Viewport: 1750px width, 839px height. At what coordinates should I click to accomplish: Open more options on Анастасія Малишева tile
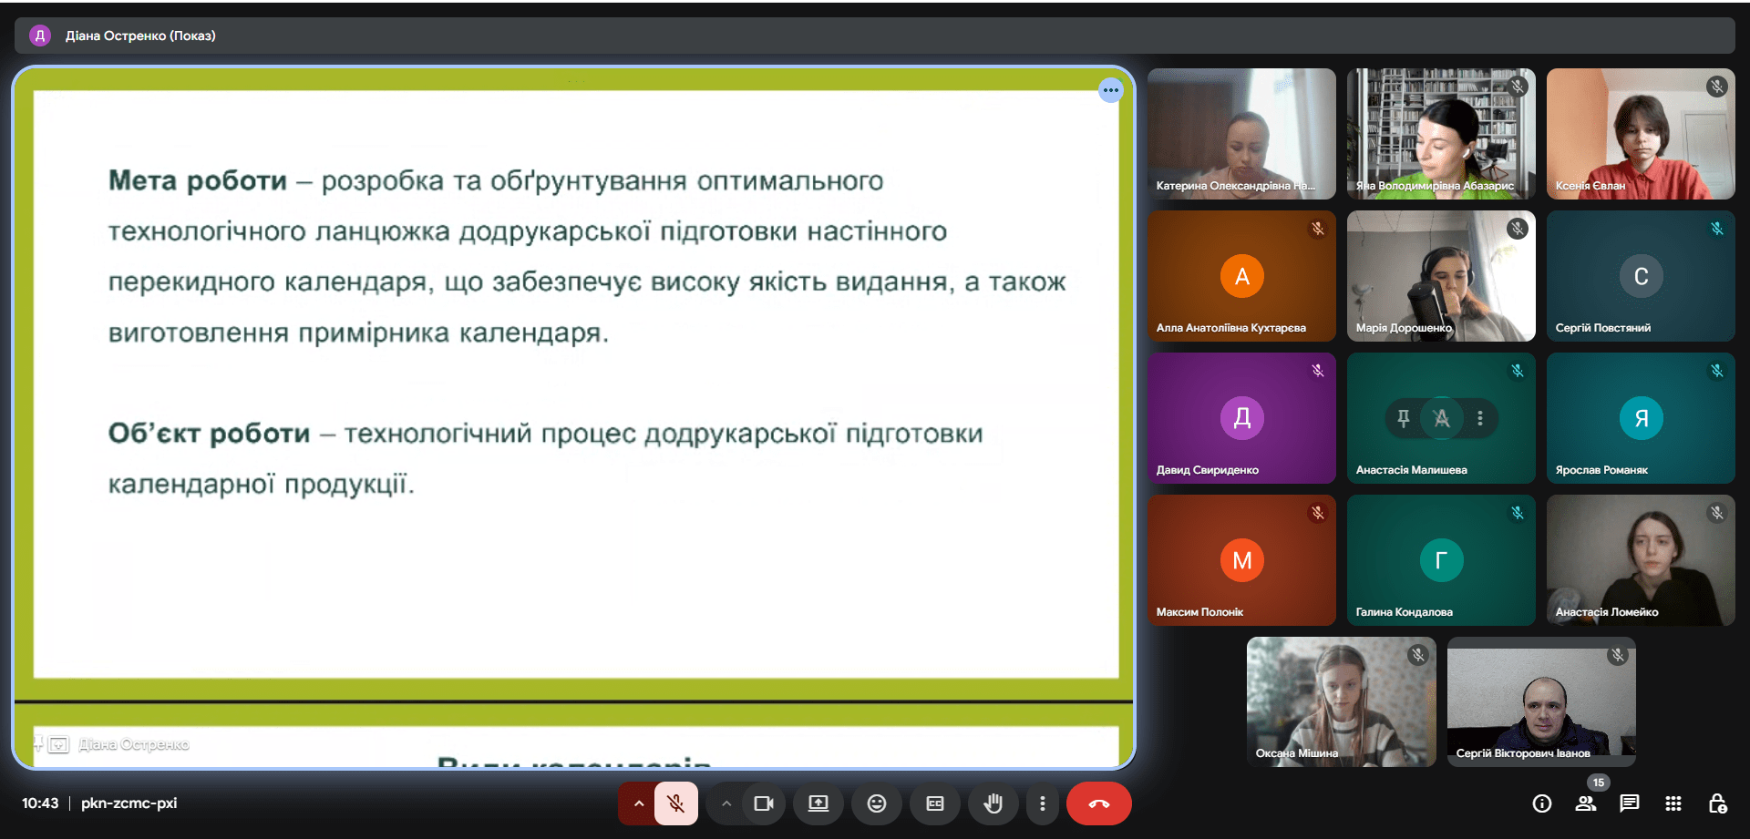[x=1480, y=418]
